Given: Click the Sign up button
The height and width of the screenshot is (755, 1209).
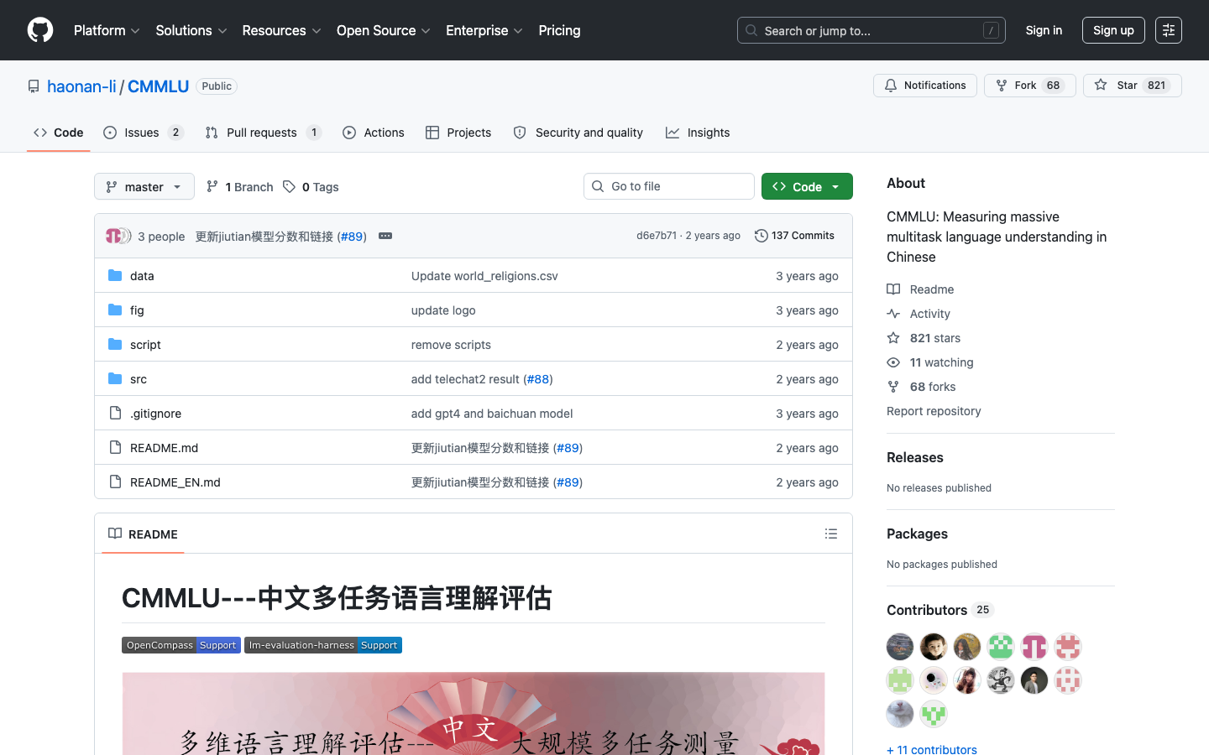Looking at the screenshot, I should (x=1113, y=30).
